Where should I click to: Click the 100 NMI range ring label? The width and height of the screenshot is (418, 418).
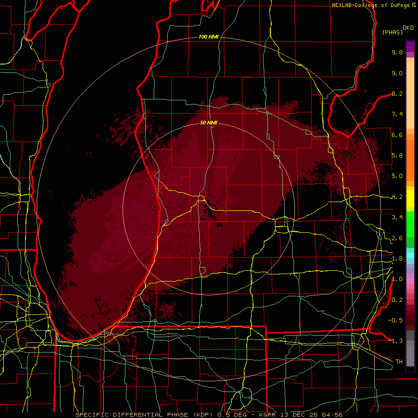pos(209,37)
